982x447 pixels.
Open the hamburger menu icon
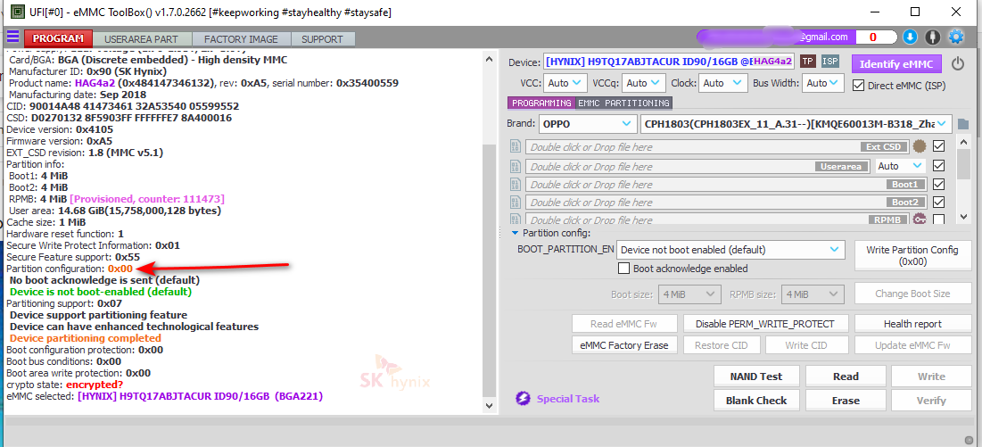coord(13,37)
